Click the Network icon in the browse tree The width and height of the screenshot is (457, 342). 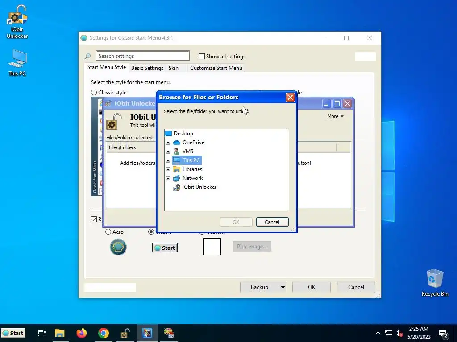coord(177,178)
